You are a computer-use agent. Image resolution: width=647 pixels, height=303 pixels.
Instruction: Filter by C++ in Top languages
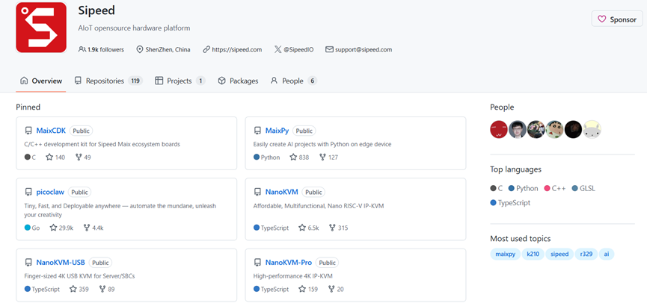pyautogui.click(x=555, y=188)
